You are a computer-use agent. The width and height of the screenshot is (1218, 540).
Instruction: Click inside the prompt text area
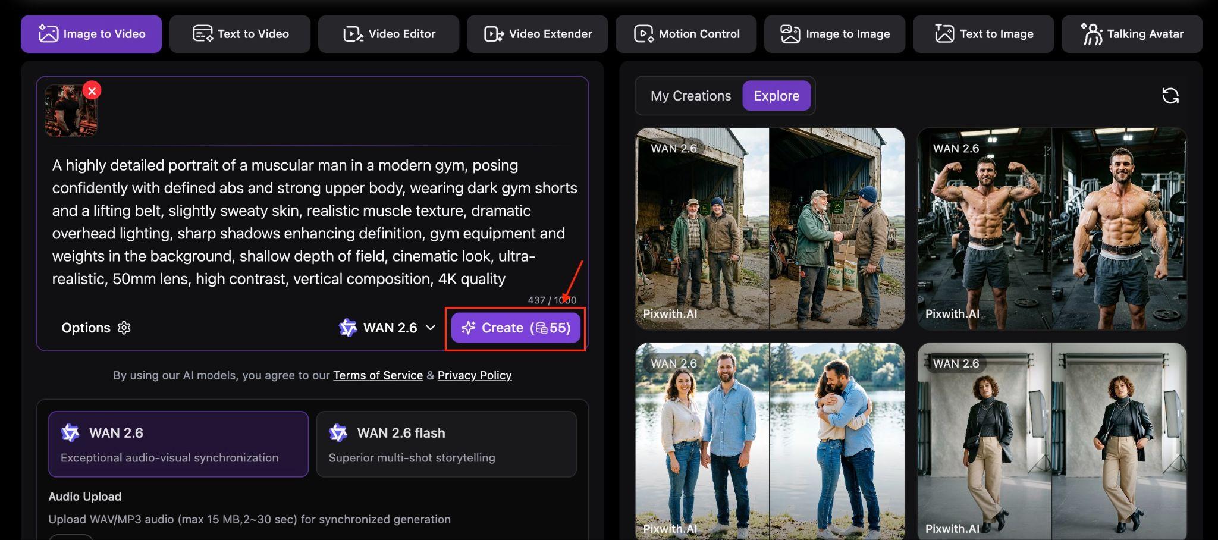point(314,222)
